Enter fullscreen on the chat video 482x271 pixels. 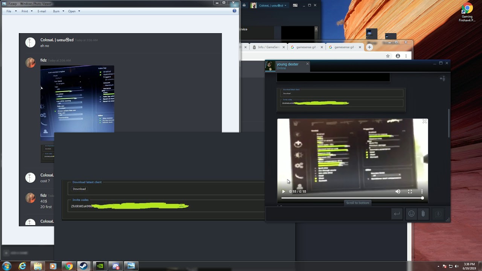tap(410, 192)
